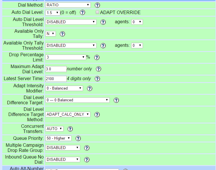Open Available Only Tally Threshold dropdown
The image size is (216, 170).
[x=71, y=45]
